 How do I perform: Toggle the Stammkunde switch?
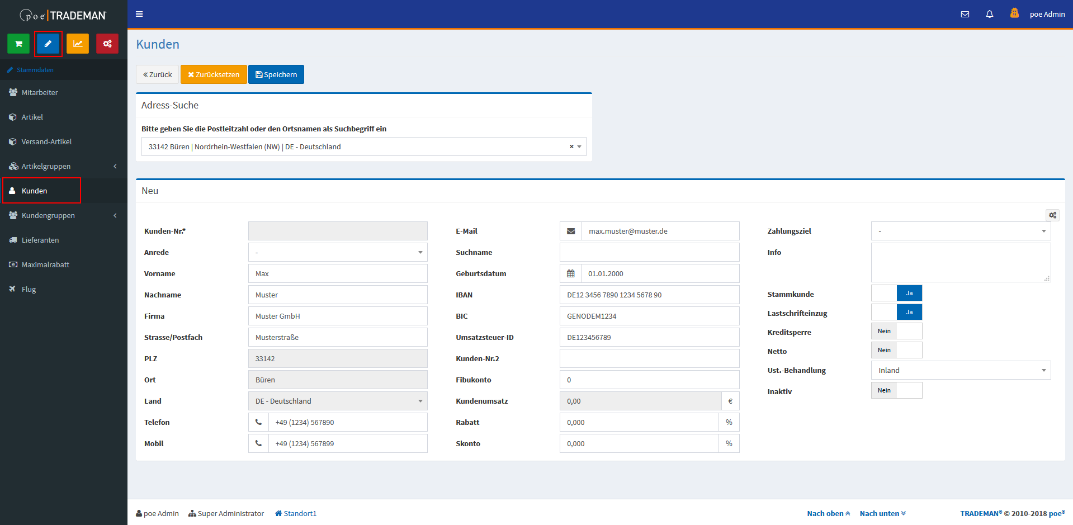pos(896,293)
